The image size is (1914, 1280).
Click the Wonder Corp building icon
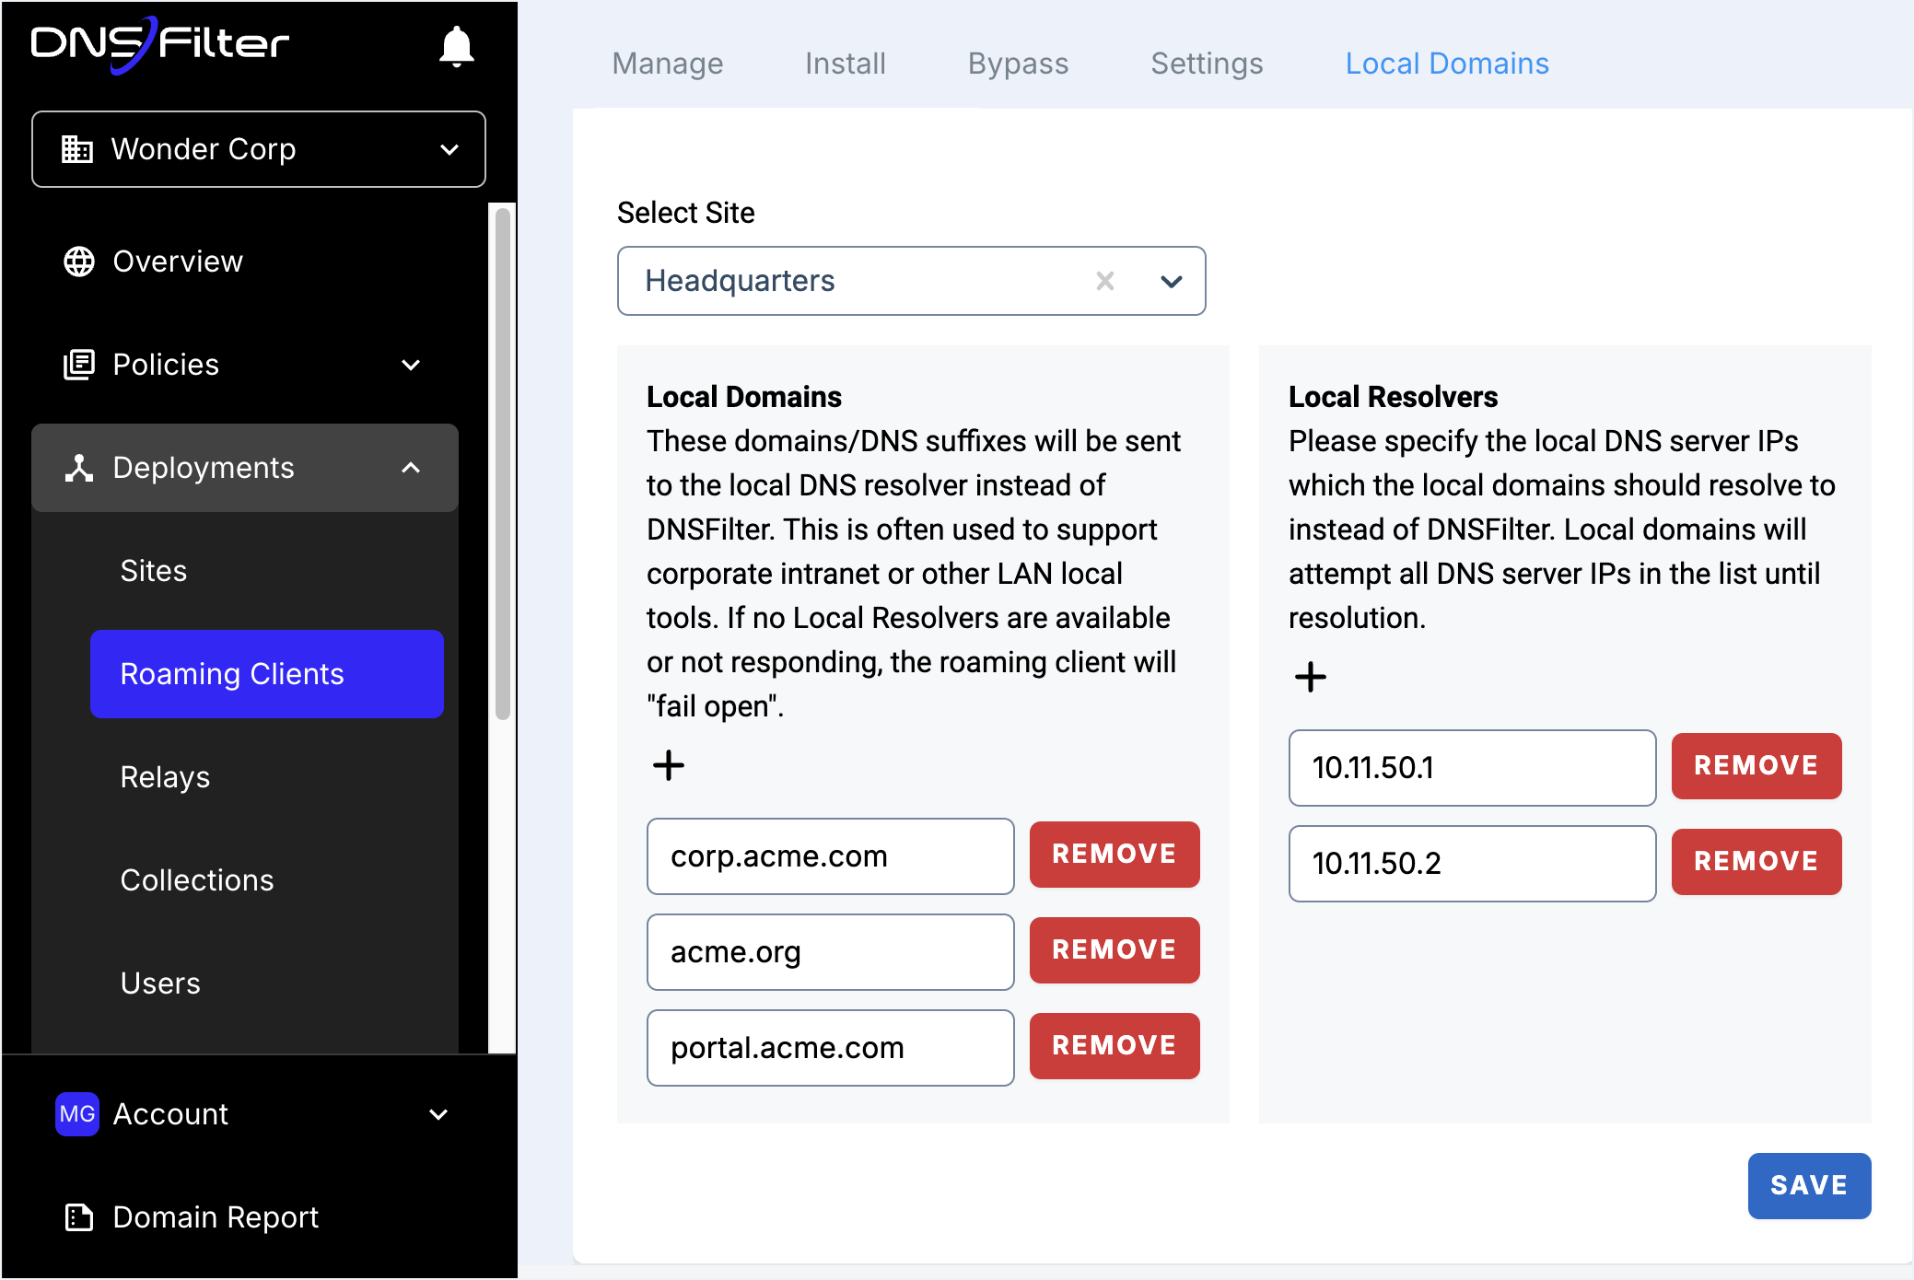(78, 149)
